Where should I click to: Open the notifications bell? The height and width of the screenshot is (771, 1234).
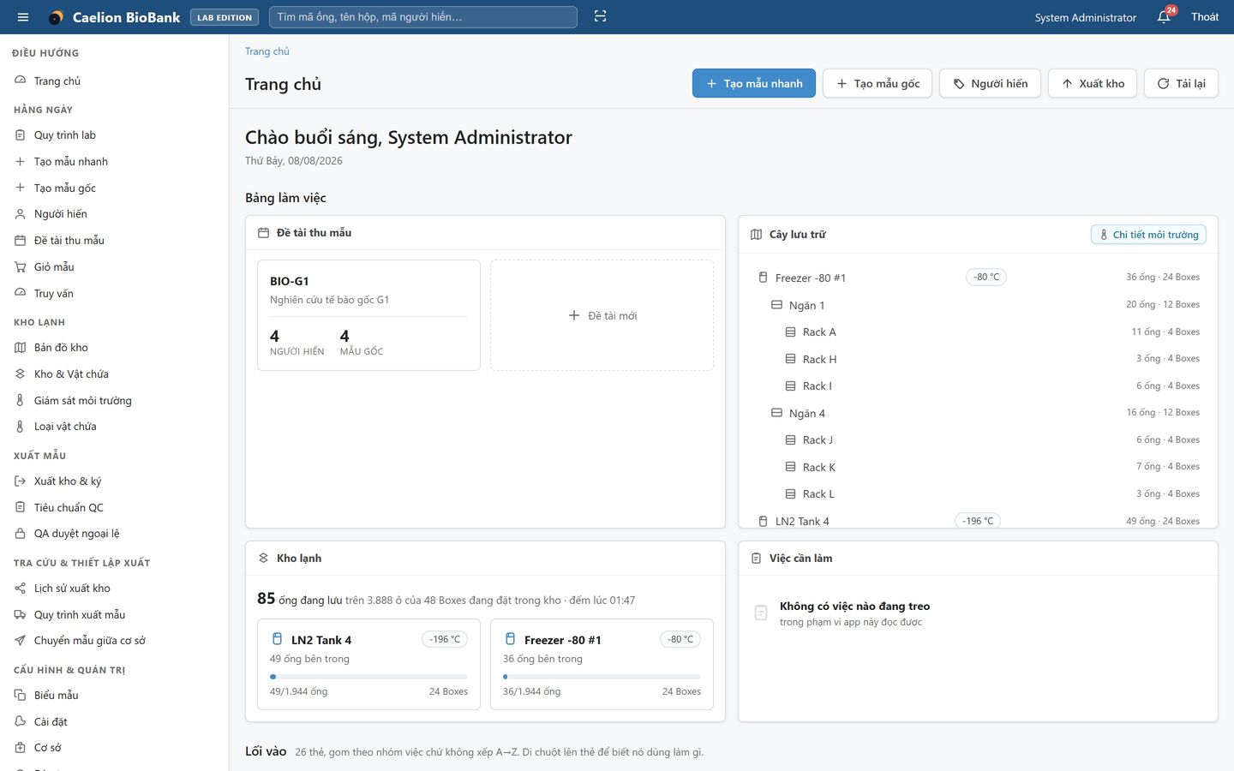1164,17
